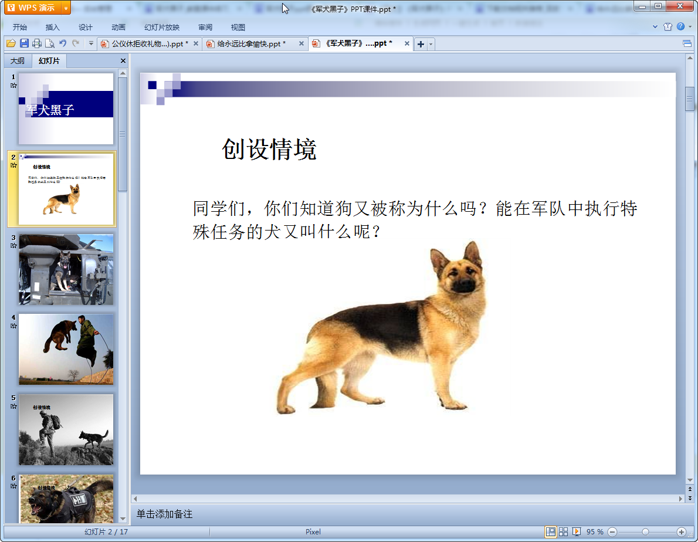Save the presentation with the floppy icon
The height and width of the screenshot is (542, 698).
(24, 43)
